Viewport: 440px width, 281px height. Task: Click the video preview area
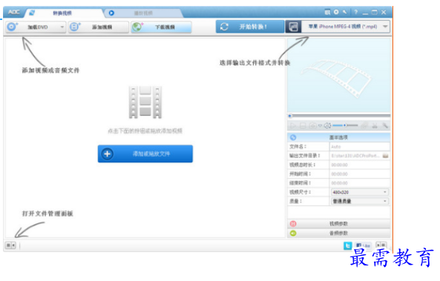click(338, 75)
